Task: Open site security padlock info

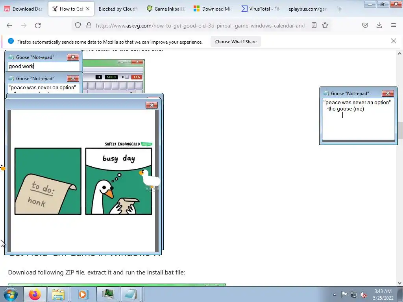Action: tap(89, 26)
